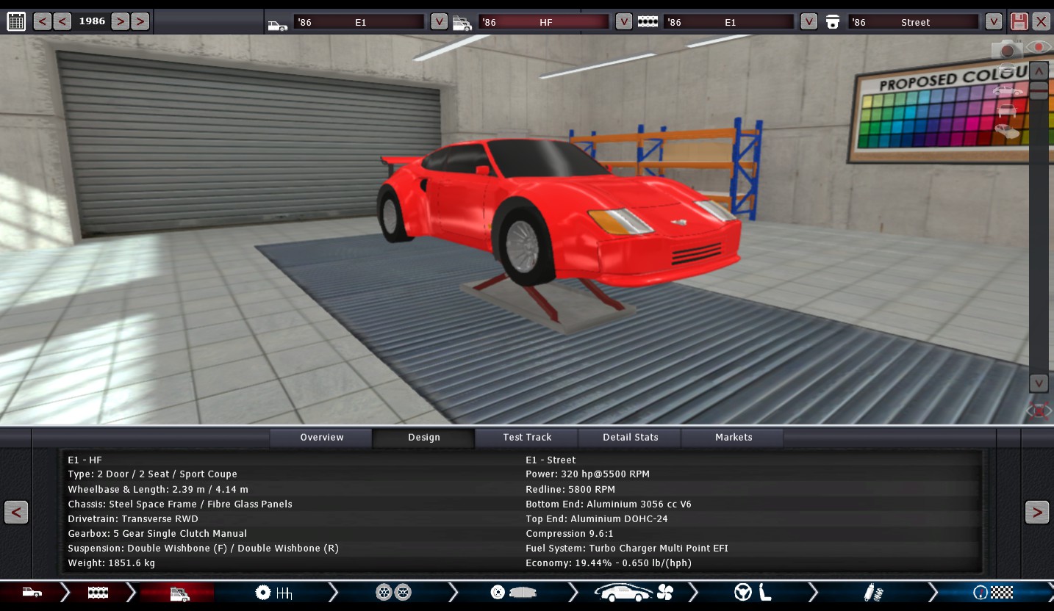Click 'Economy: 19.44% - 0.650 lb/(hph)'
Image resolution: width=1054 pixels, height=611 pixels.
[x=609, y=563]
